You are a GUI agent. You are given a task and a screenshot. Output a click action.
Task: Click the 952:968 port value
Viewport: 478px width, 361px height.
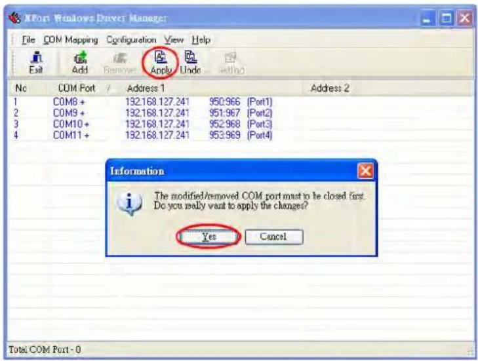(225, 124)
